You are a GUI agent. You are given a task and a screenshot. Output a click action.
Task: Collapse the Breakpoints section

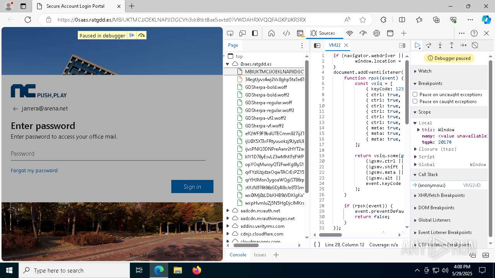coord(449,83)
